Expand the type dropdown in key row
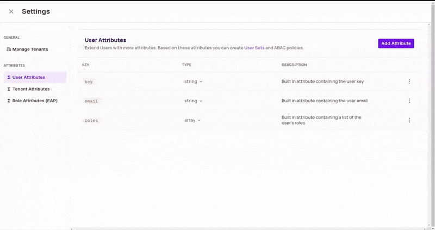435x230 pixels. 193,82
